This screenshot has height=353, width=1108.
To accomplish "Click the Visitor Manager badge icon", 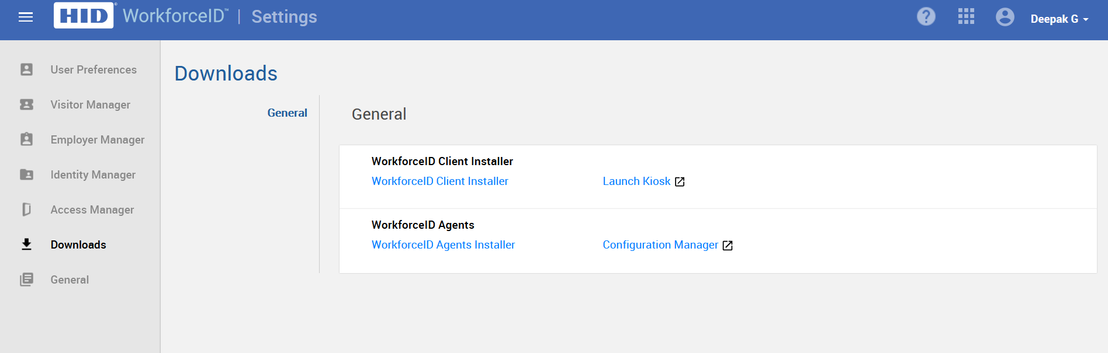I will tap(26, 104).
